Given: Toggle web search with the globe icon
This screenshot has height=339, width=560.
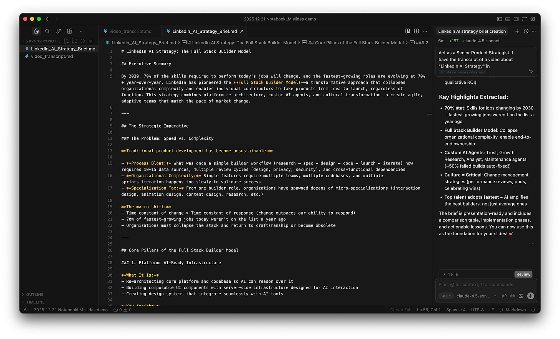Looking at the screenshot, I should pos(512,296).
